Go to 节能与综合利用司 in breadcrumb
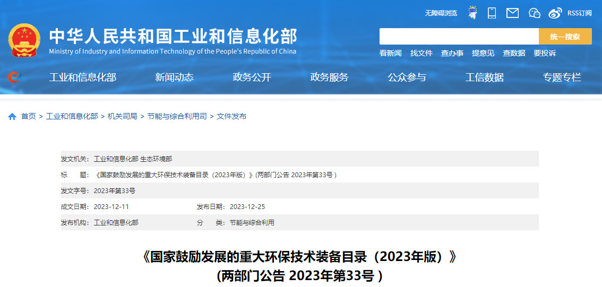This screenshot has width=602, height=287. [x=177, y=116]
